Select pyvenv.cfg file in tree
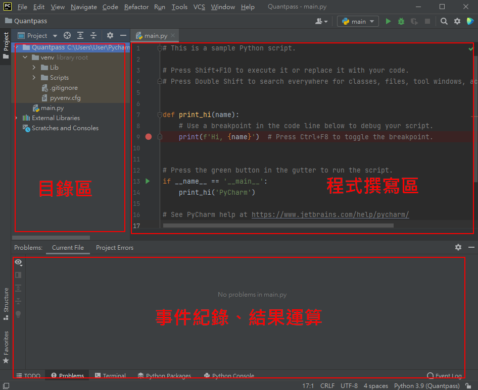Screen dimensions: 478x390 tap(65, 98)
